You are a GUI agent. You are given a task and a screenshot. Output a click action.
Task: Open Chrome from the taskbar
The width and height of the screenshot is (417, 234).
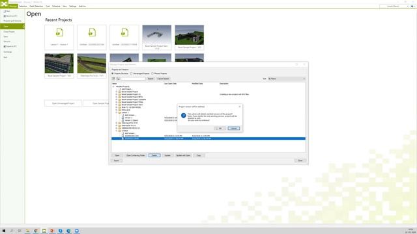pos(36,231)
